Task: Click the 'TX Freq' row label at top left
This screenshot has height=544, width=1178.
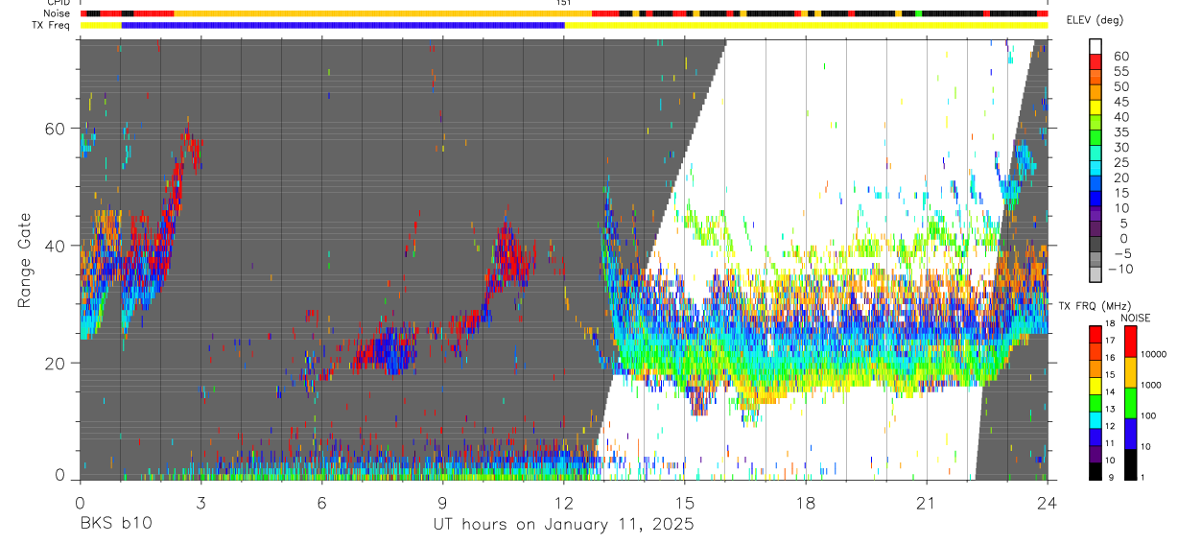Action: [52, 25]
